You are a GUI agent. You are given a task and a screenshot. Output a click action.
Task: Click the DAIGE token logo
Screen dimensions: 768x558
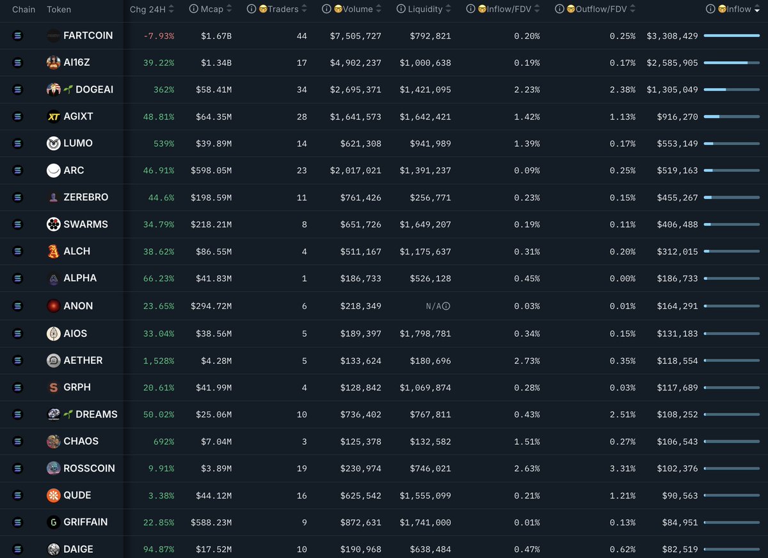(x=54, y=549)
